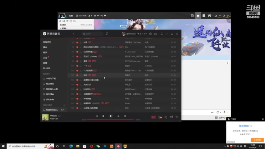
Task: Mute volume speaker icon in player
Action: [x=166, y=117]
